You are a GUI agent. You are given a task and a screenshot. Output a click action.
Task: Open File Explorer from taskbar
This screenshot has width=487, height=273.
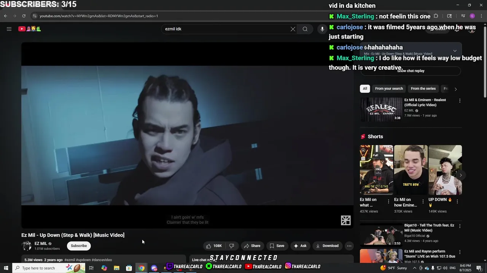[x=116, y=268]
